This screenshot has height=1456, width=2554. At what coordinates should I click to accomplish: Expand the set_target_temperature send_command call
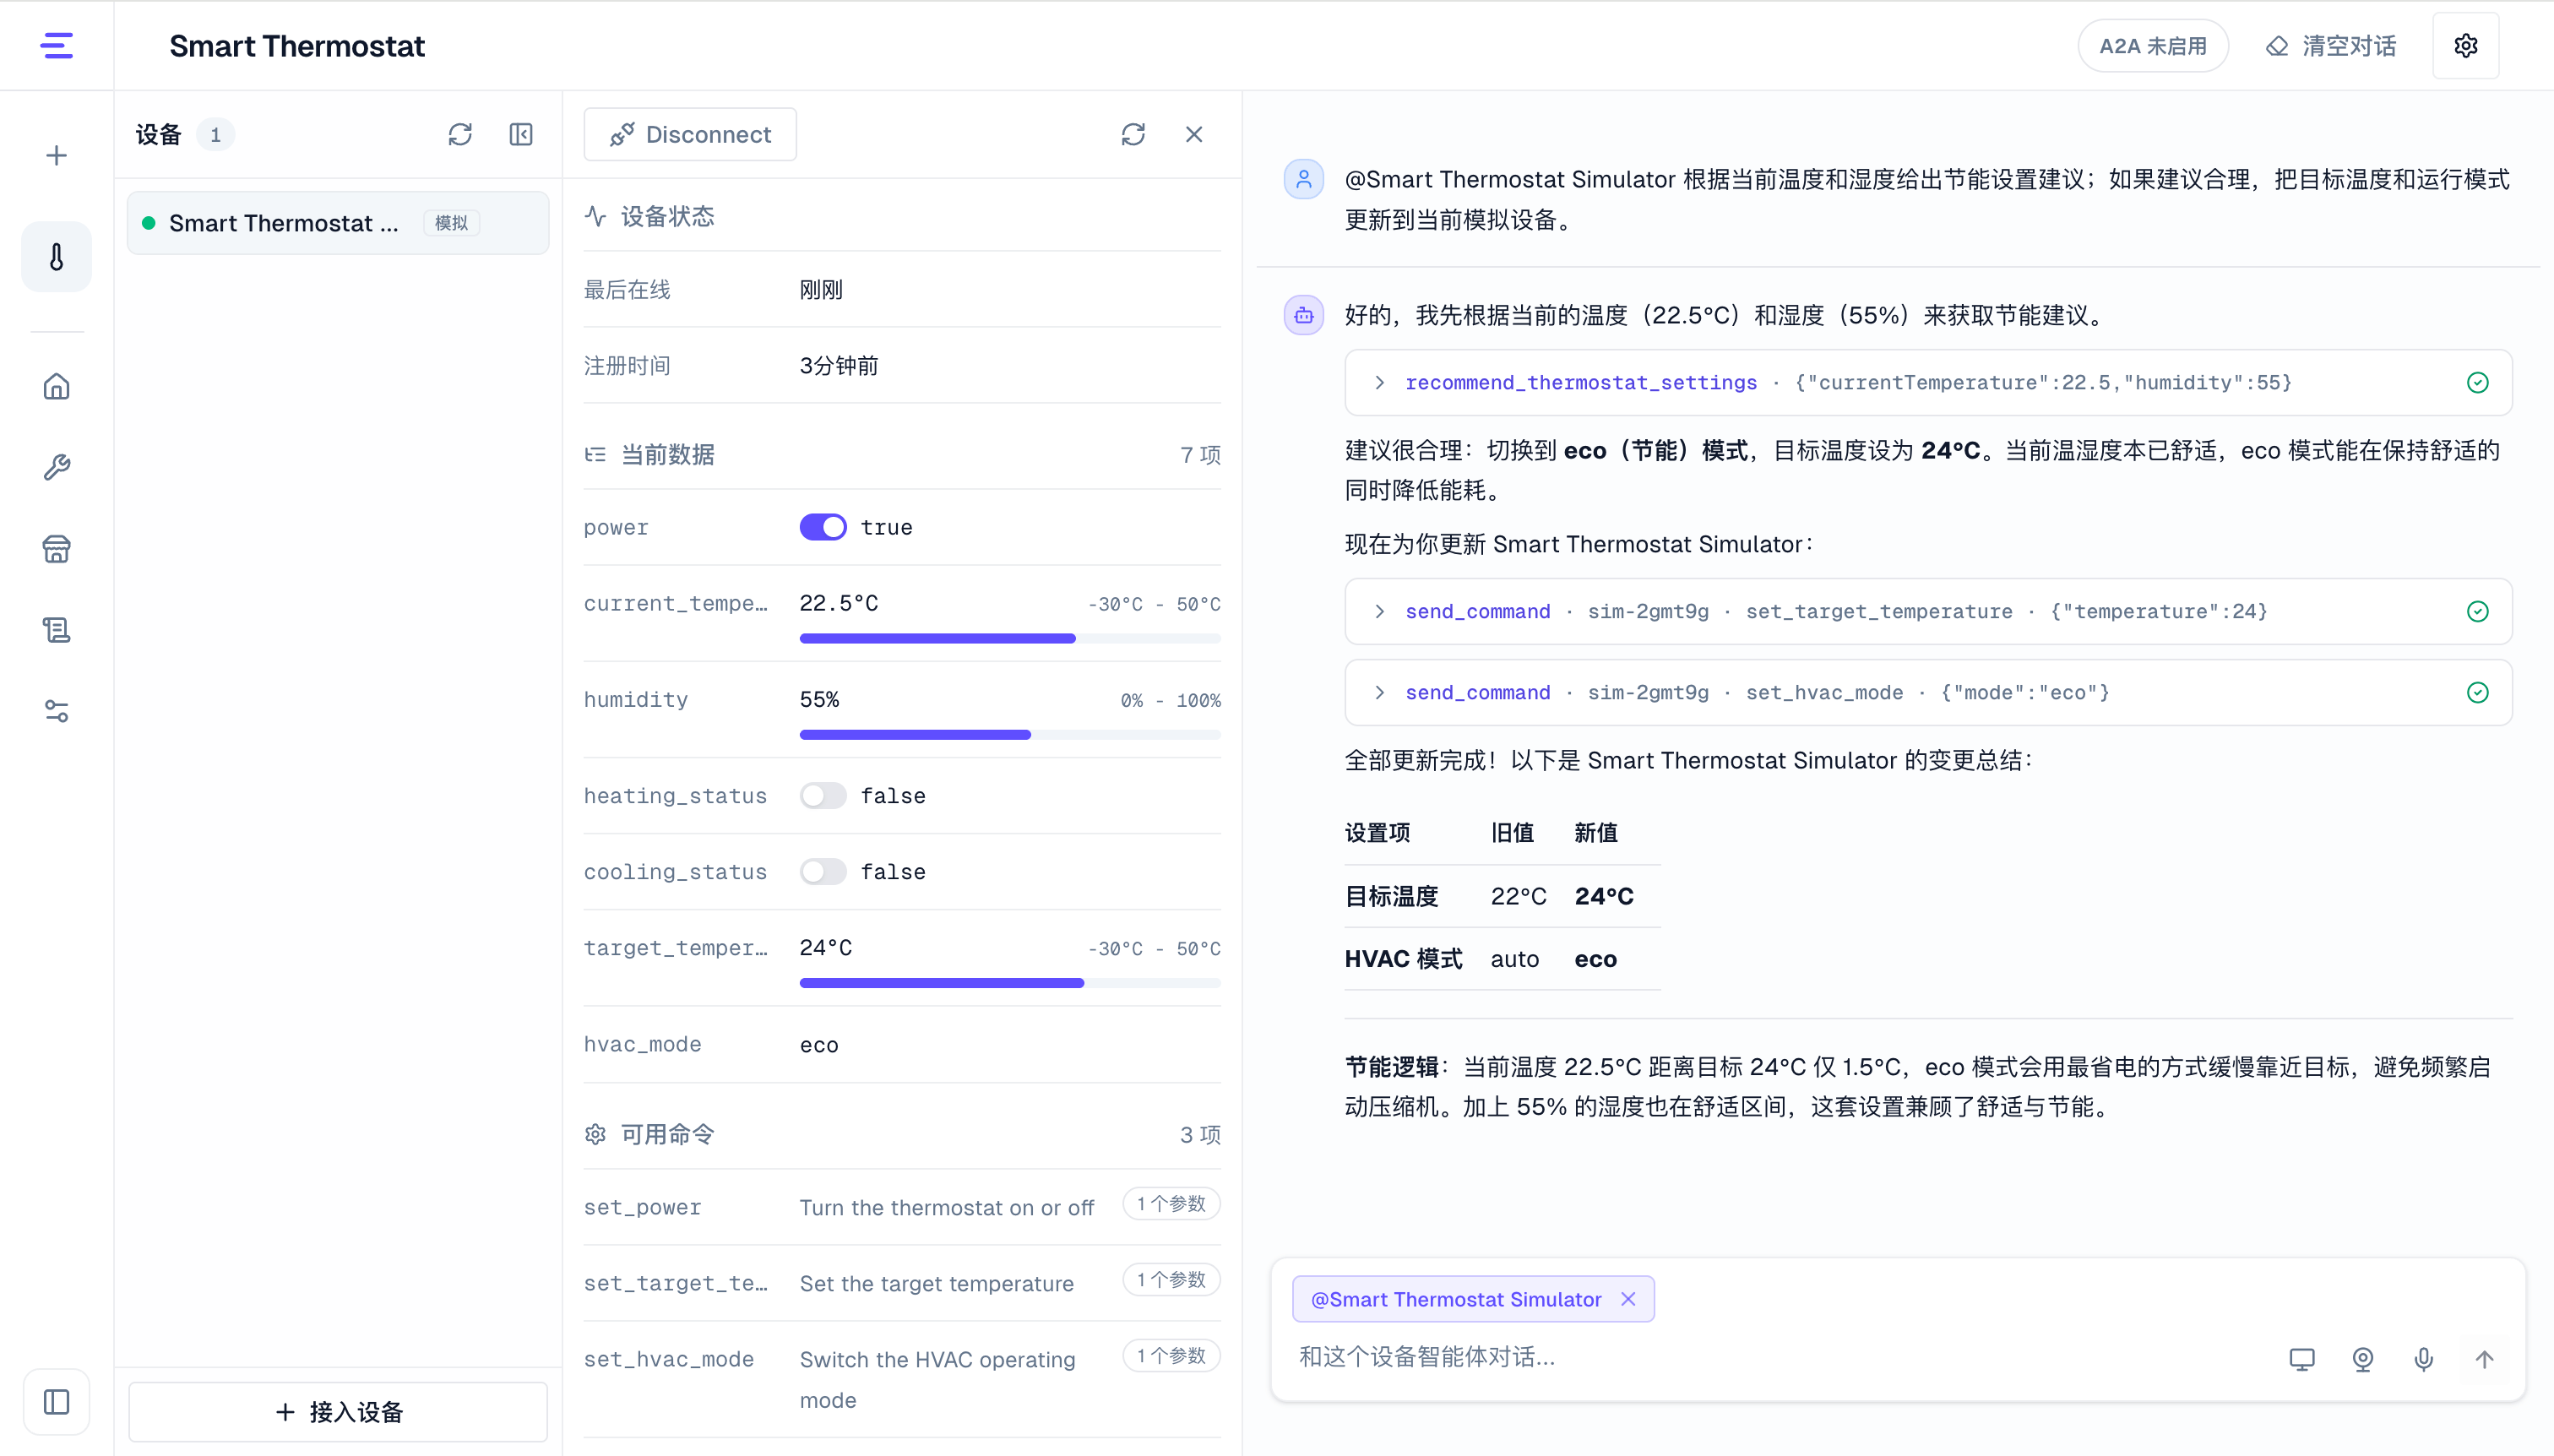(1928, 611)
